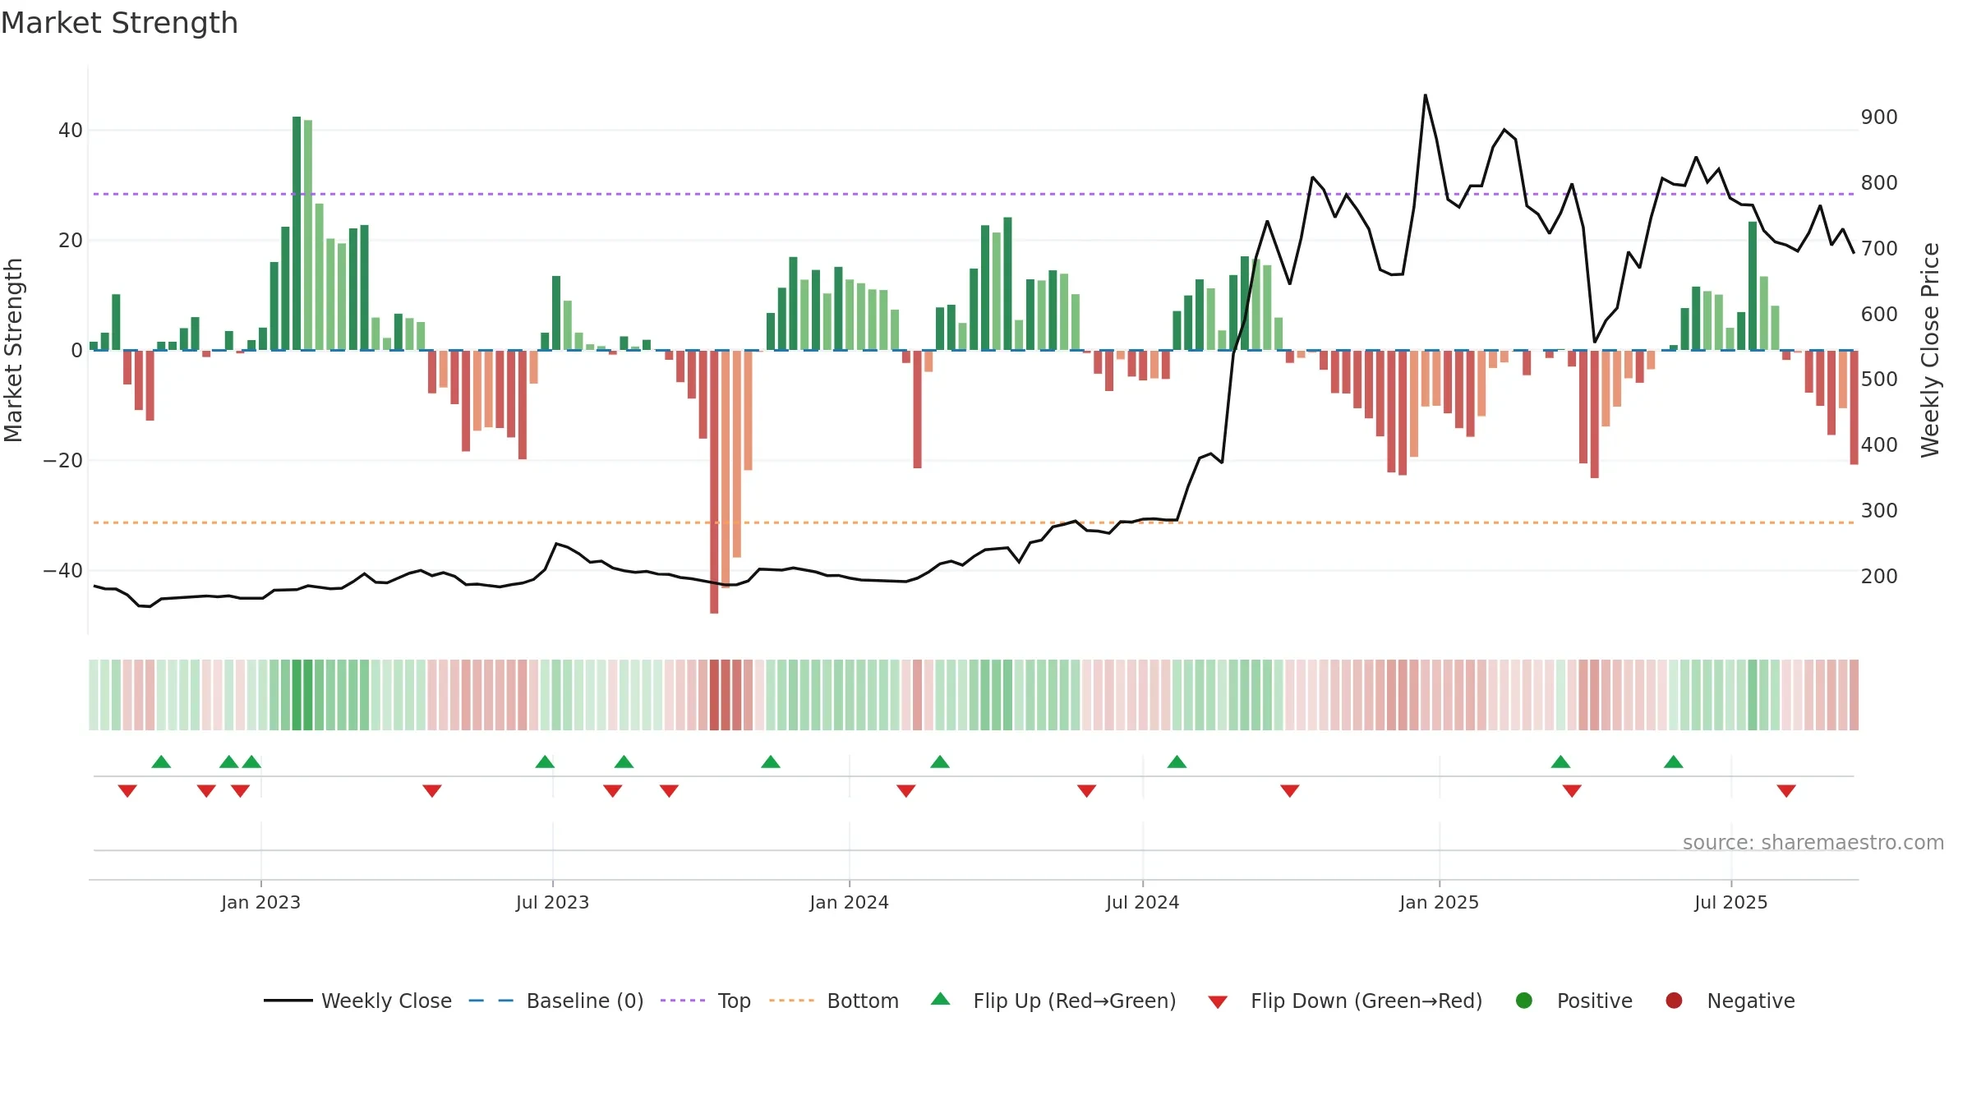Click the last flip-up marker before Jul 2025
This screenshot has height=1109, width=1972.
[1674, 762]
